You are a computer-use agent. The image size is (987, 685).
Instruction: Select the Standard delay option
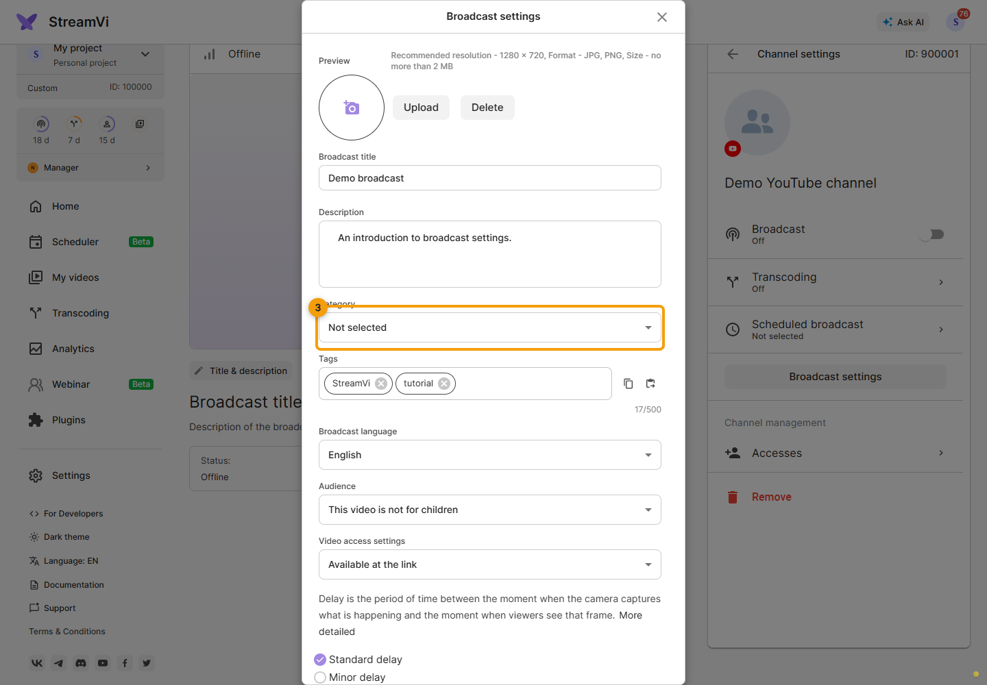tap(320, 660)
